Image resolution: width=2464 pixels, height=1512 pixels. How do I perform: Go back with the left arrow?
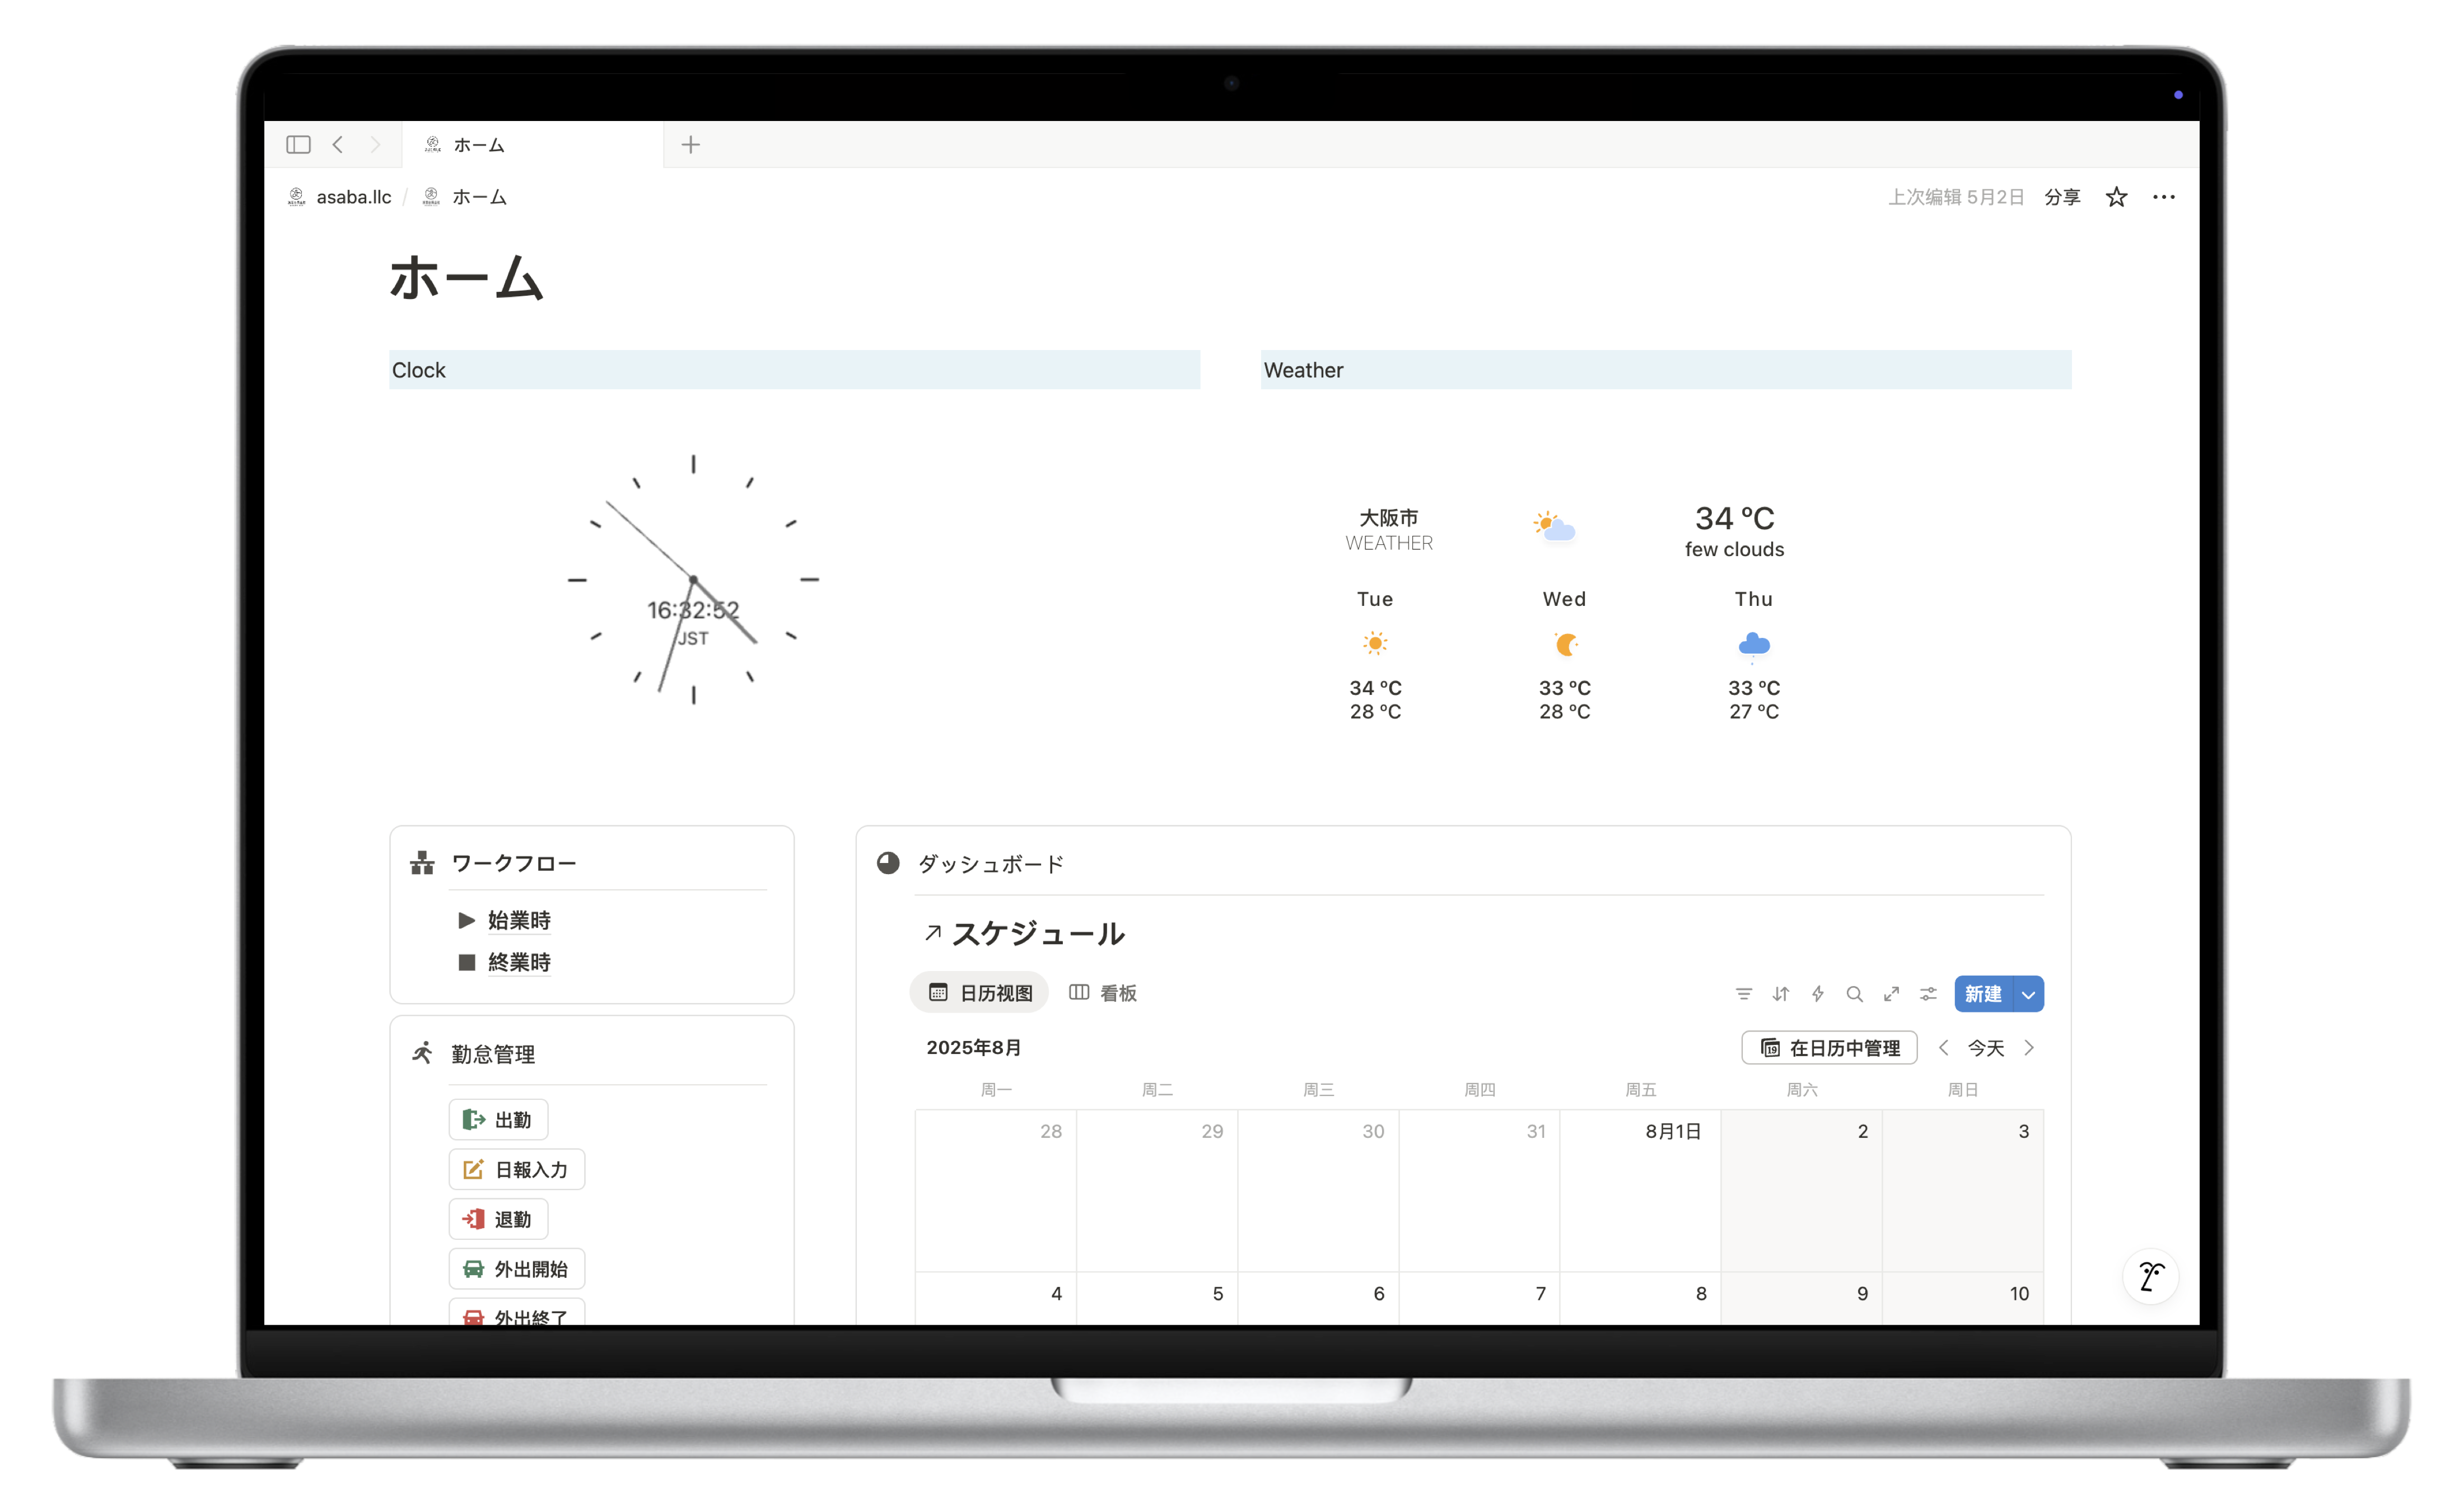[x=338, y=145]
